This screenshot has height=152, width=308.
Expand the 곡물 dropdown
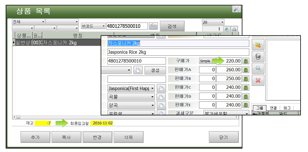(131, 97)
